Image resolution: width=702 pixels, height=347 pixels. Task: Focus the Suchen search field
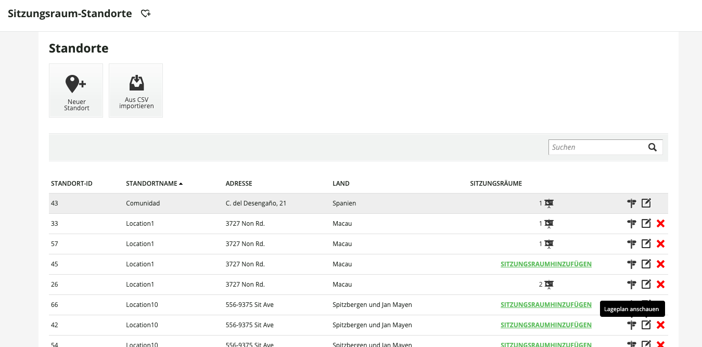[x=598, y=147]
